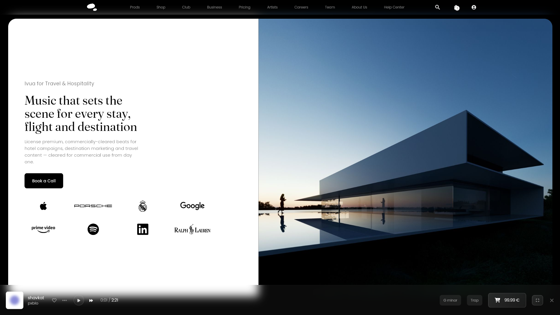Click the track cover art thumbnail
The height and width of the screenshot is (315, 560).
(x=15, y=300)
